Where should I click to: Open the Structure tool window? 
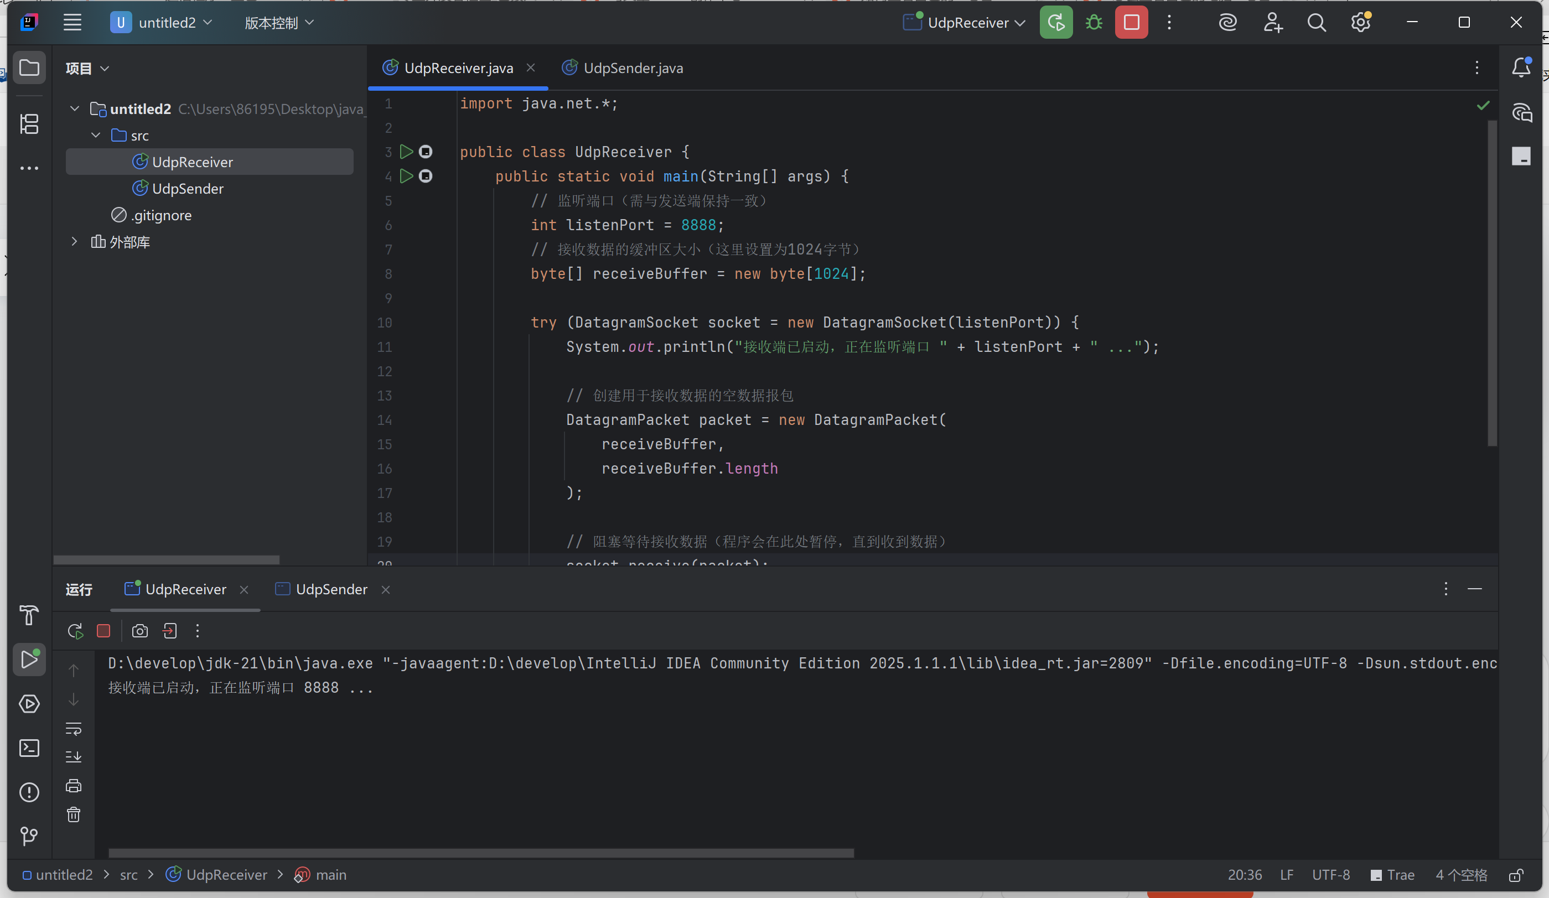pos(29,124)
